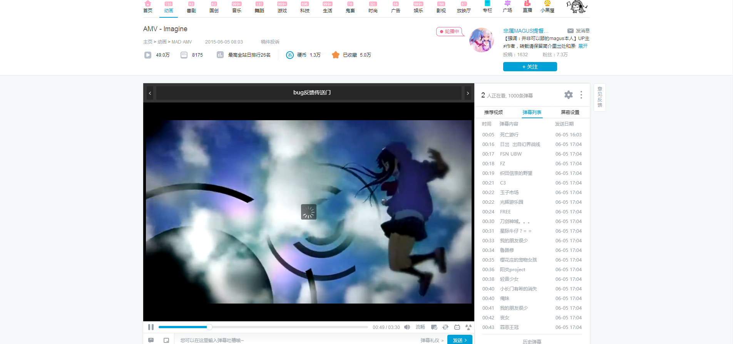
Task: Click the orange star favorite icon
Action: coord(336,55)
